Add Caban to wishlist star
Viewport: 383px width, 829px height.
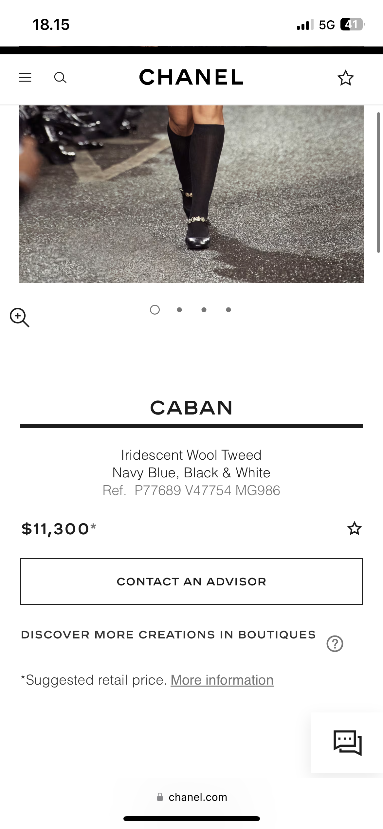(x=354, y=528)
